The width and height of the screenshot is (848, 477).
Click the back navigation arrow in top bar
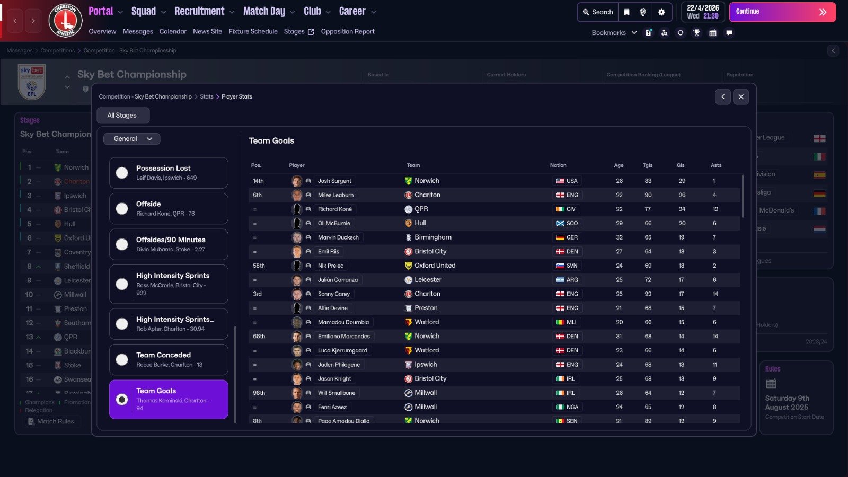point(15,21)
